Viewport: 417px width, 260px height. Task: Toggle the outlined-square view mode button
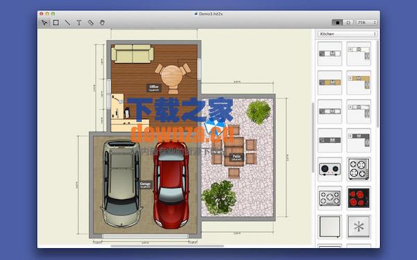pos(348,23)
